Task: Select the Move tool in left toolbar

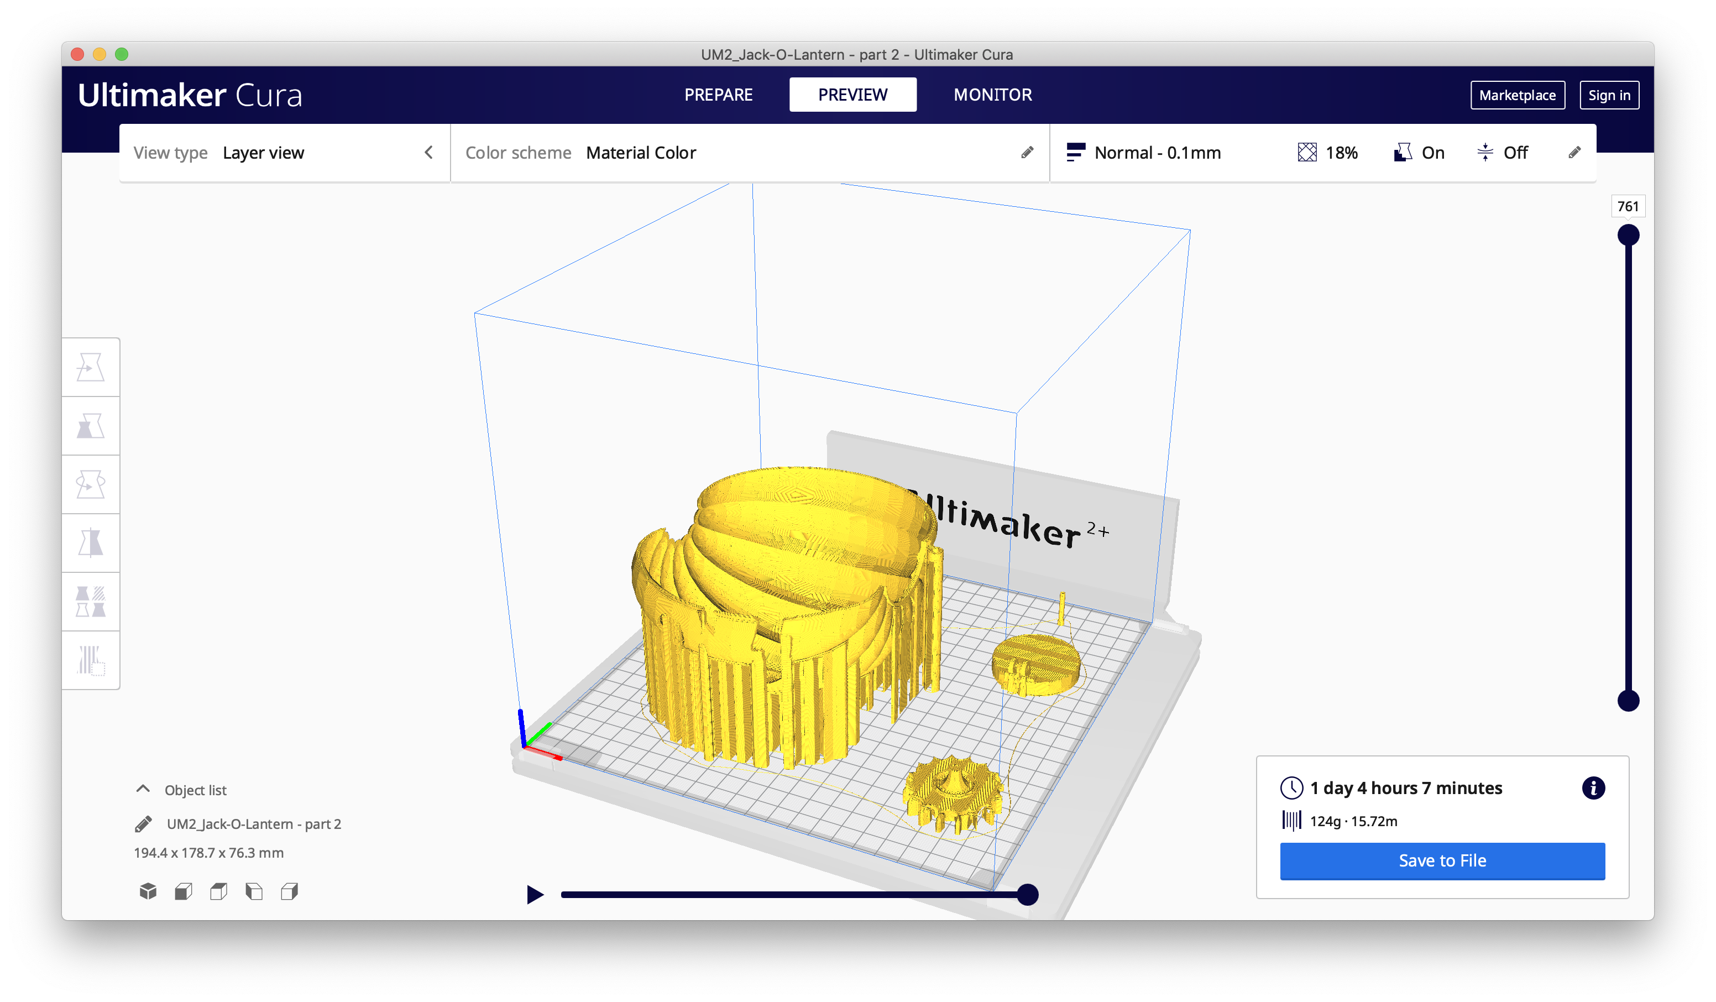Action: 91,367
